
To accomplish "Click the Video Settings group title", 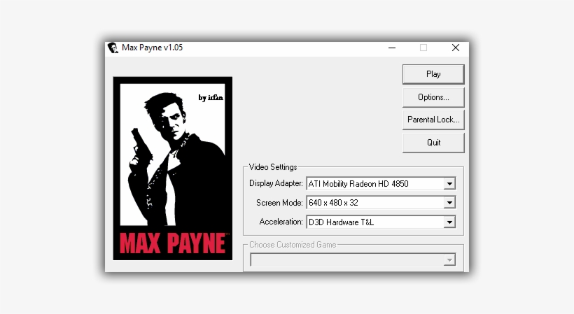I will click(273, 167).
